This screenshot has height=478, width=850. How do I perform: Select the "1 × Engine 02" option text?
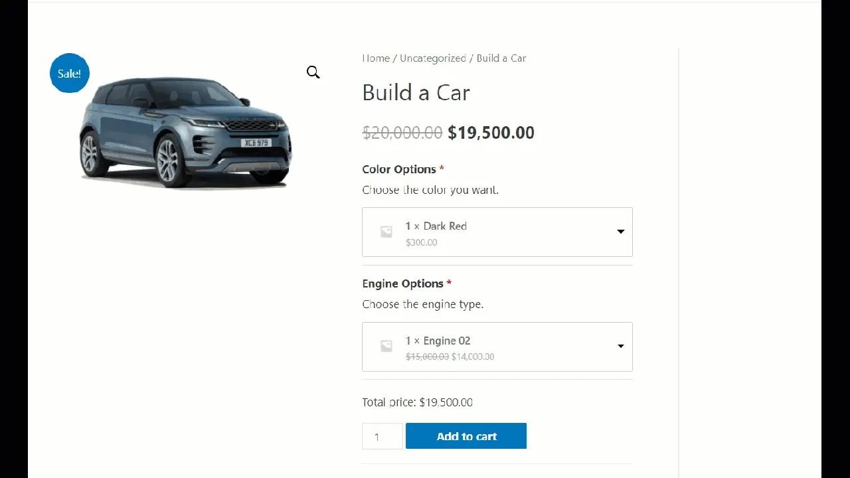click(x=438, y=341)
